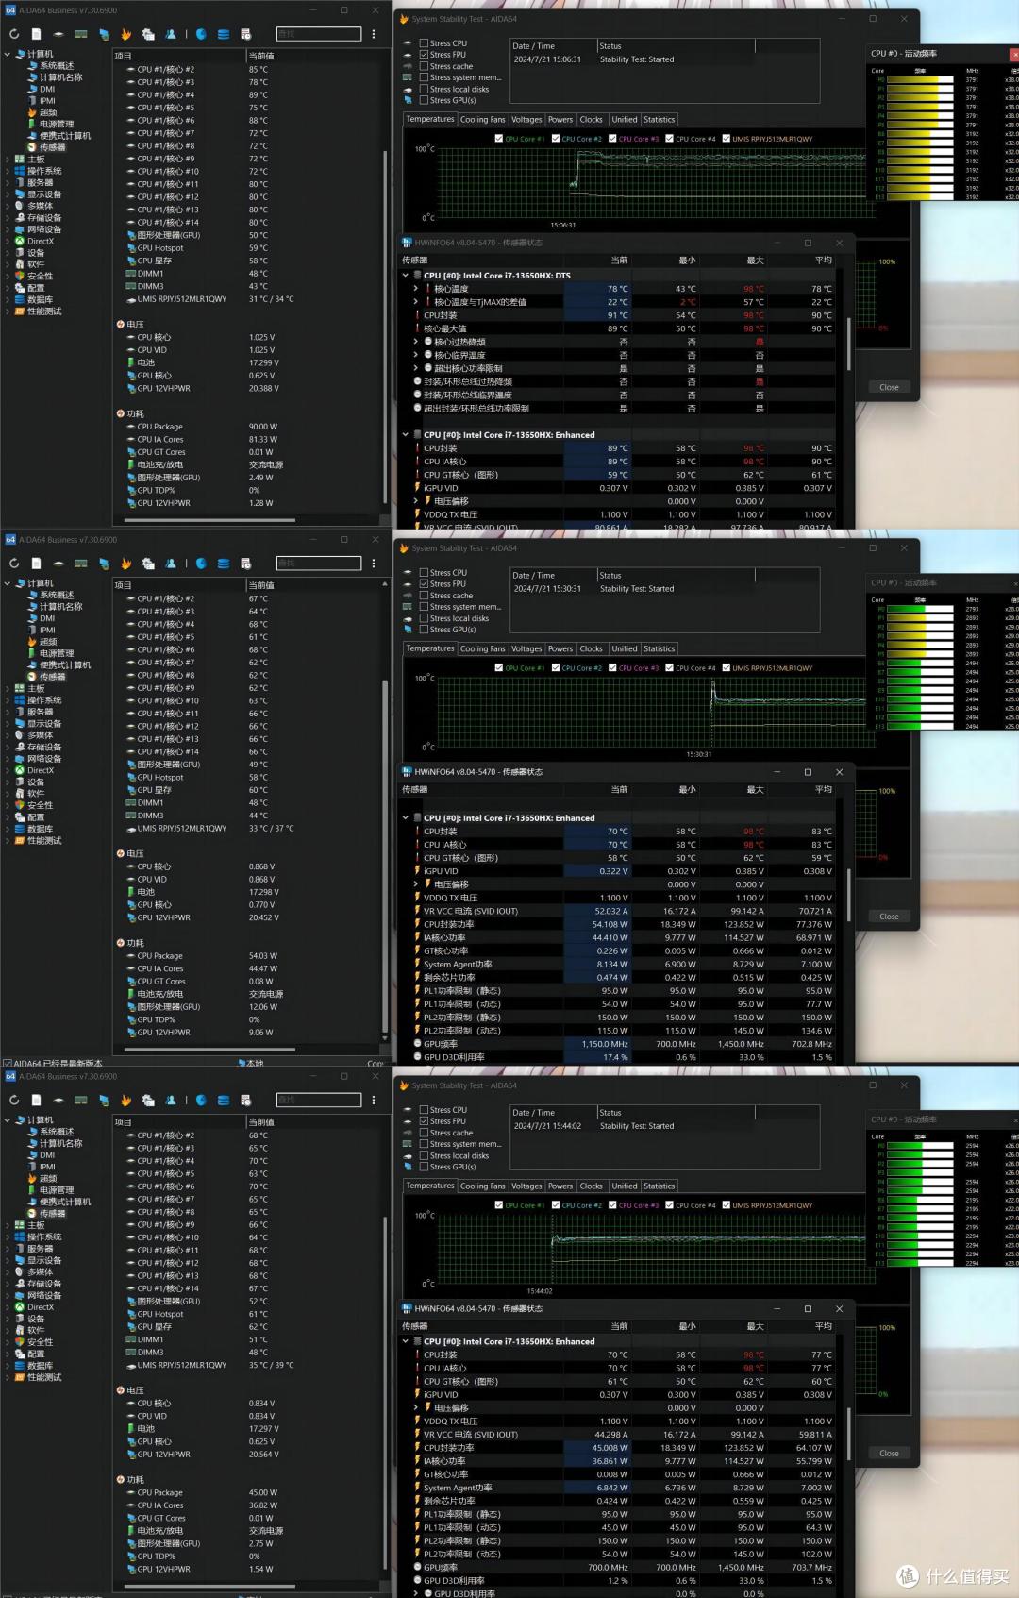The width and height of the screenshot is (1019, 1598).
Task: Enable Stress cache in 15:44:02 stability test
Action: click(x=424, y=1133)
